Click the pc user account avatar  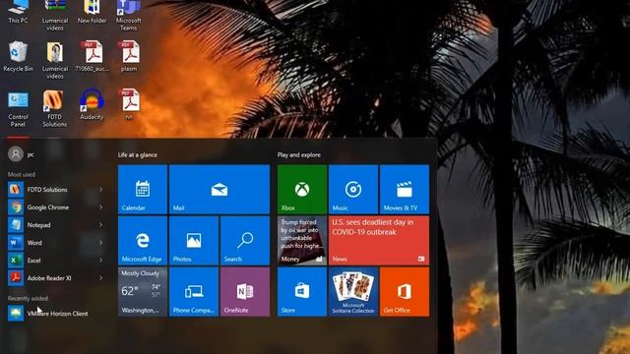click(x=16, y=154)
